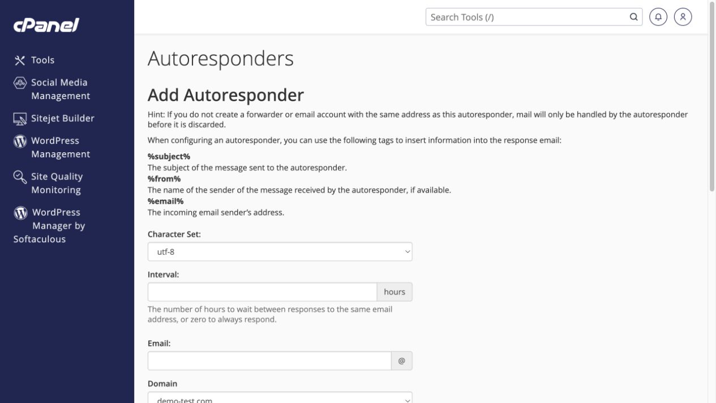Focus the Email address input

coord(269,361)
